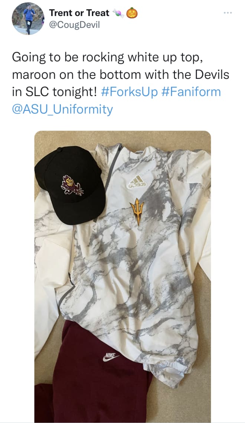Open the runner profile avatar photo
Image resolution: width=245 pixels, height=423 pixels.
click(x=28, y=18)
